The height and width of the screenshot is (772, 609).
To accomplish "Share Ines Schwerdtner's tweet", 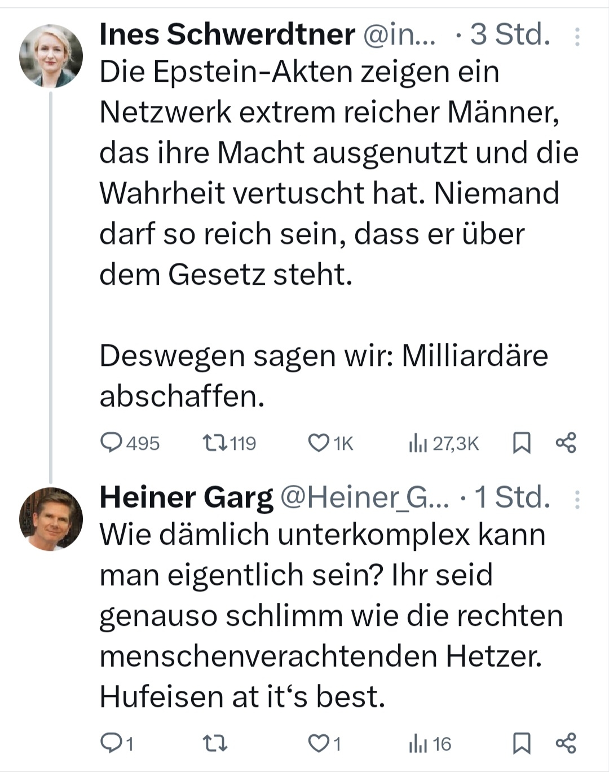I will [566, 443].
